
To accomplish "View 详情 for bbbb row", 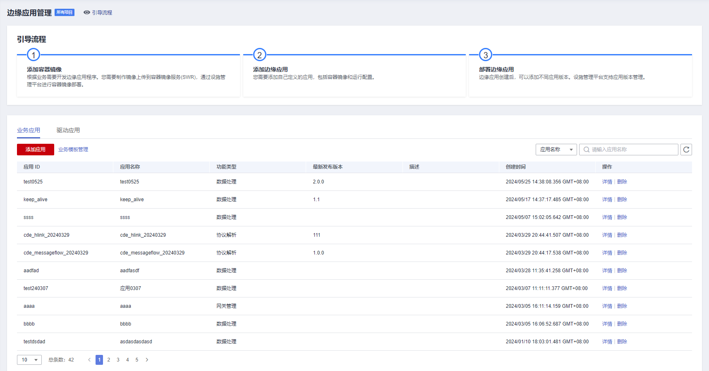I will (607, 324).
